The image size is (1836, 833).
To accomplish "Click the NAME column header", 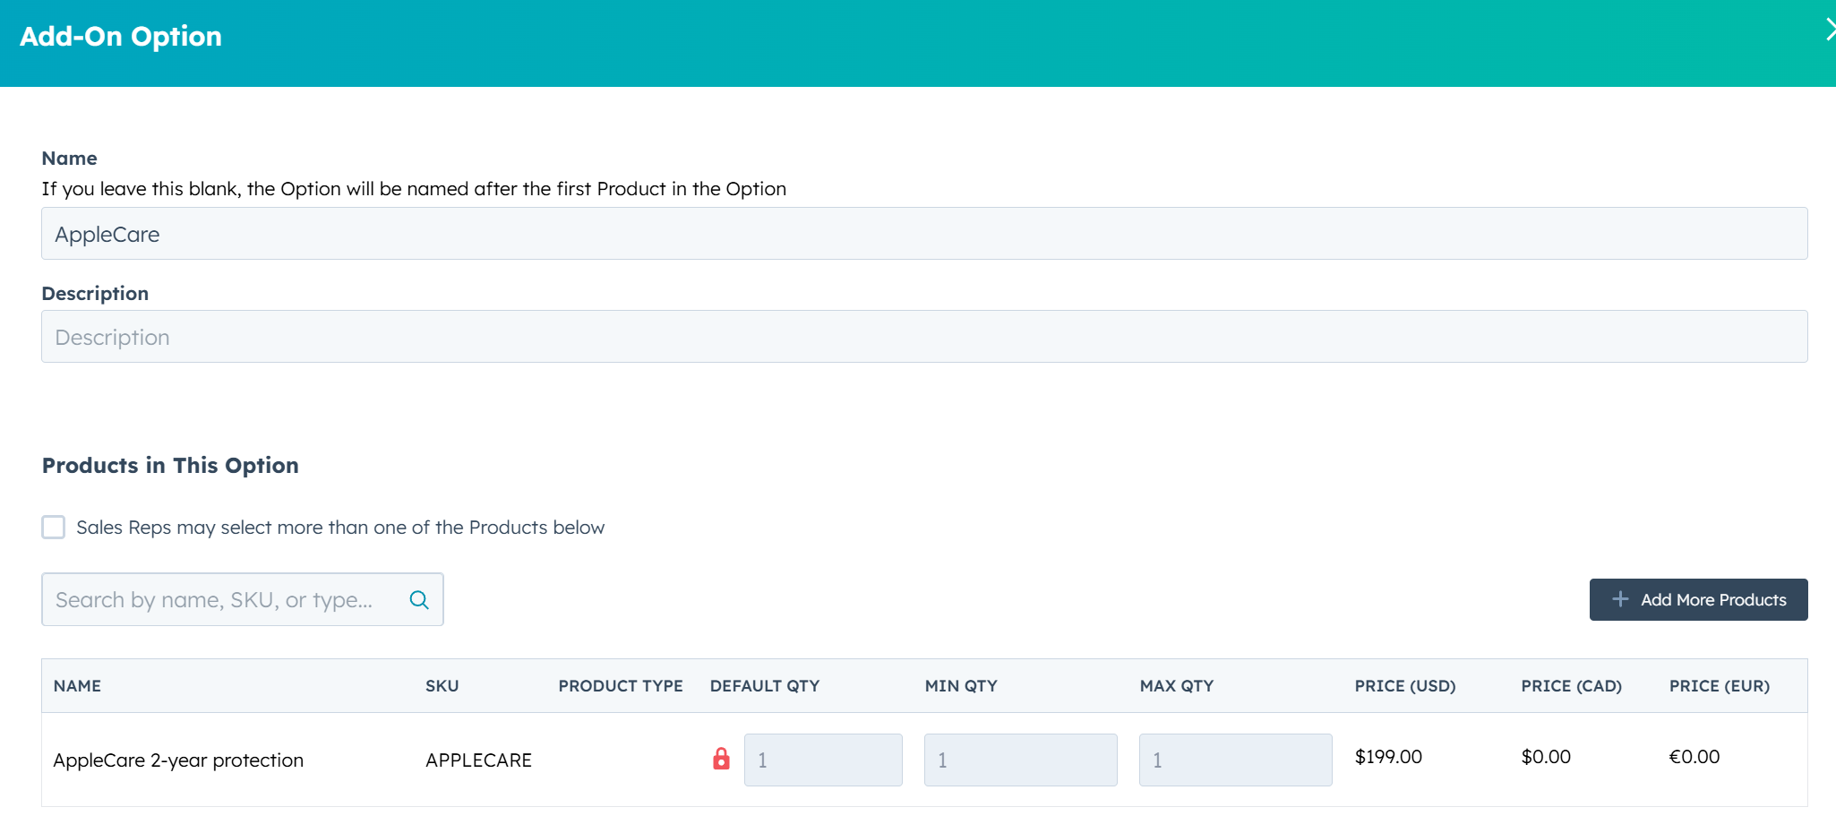I will click(78, 685).
